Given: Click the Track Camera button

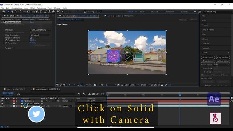Looking at the screenshot, I should [208, 57].
